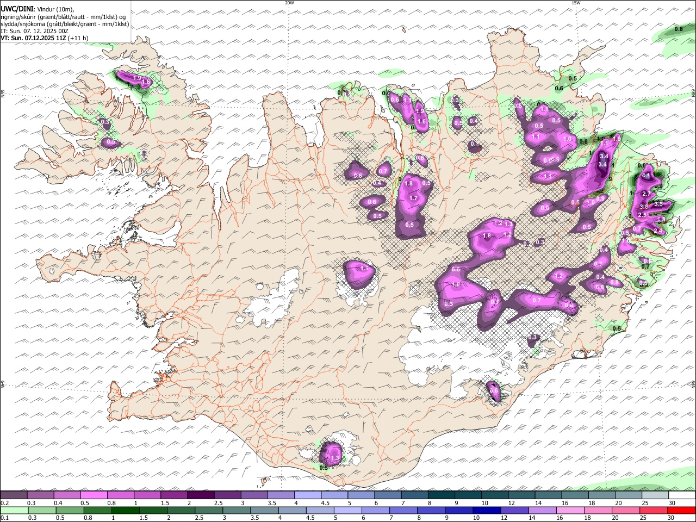
Task: Select the 'IT: Sun. 07. 12. 2025 00Z' line
Action: (35, 31)
